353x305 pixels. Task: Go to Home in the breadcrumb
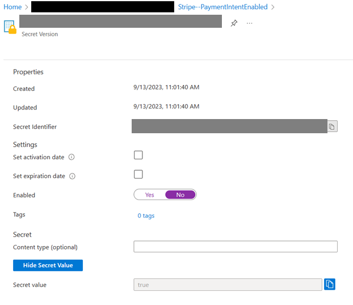point(12,7)
